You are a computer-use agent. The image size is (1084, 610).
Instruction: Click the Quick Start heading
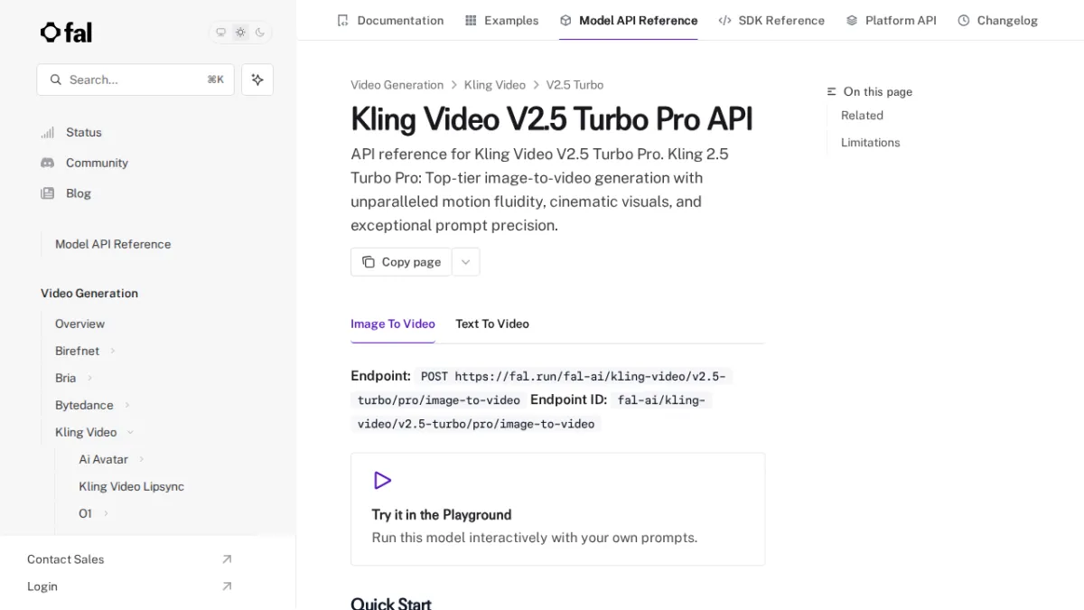[x=391, y=603]
